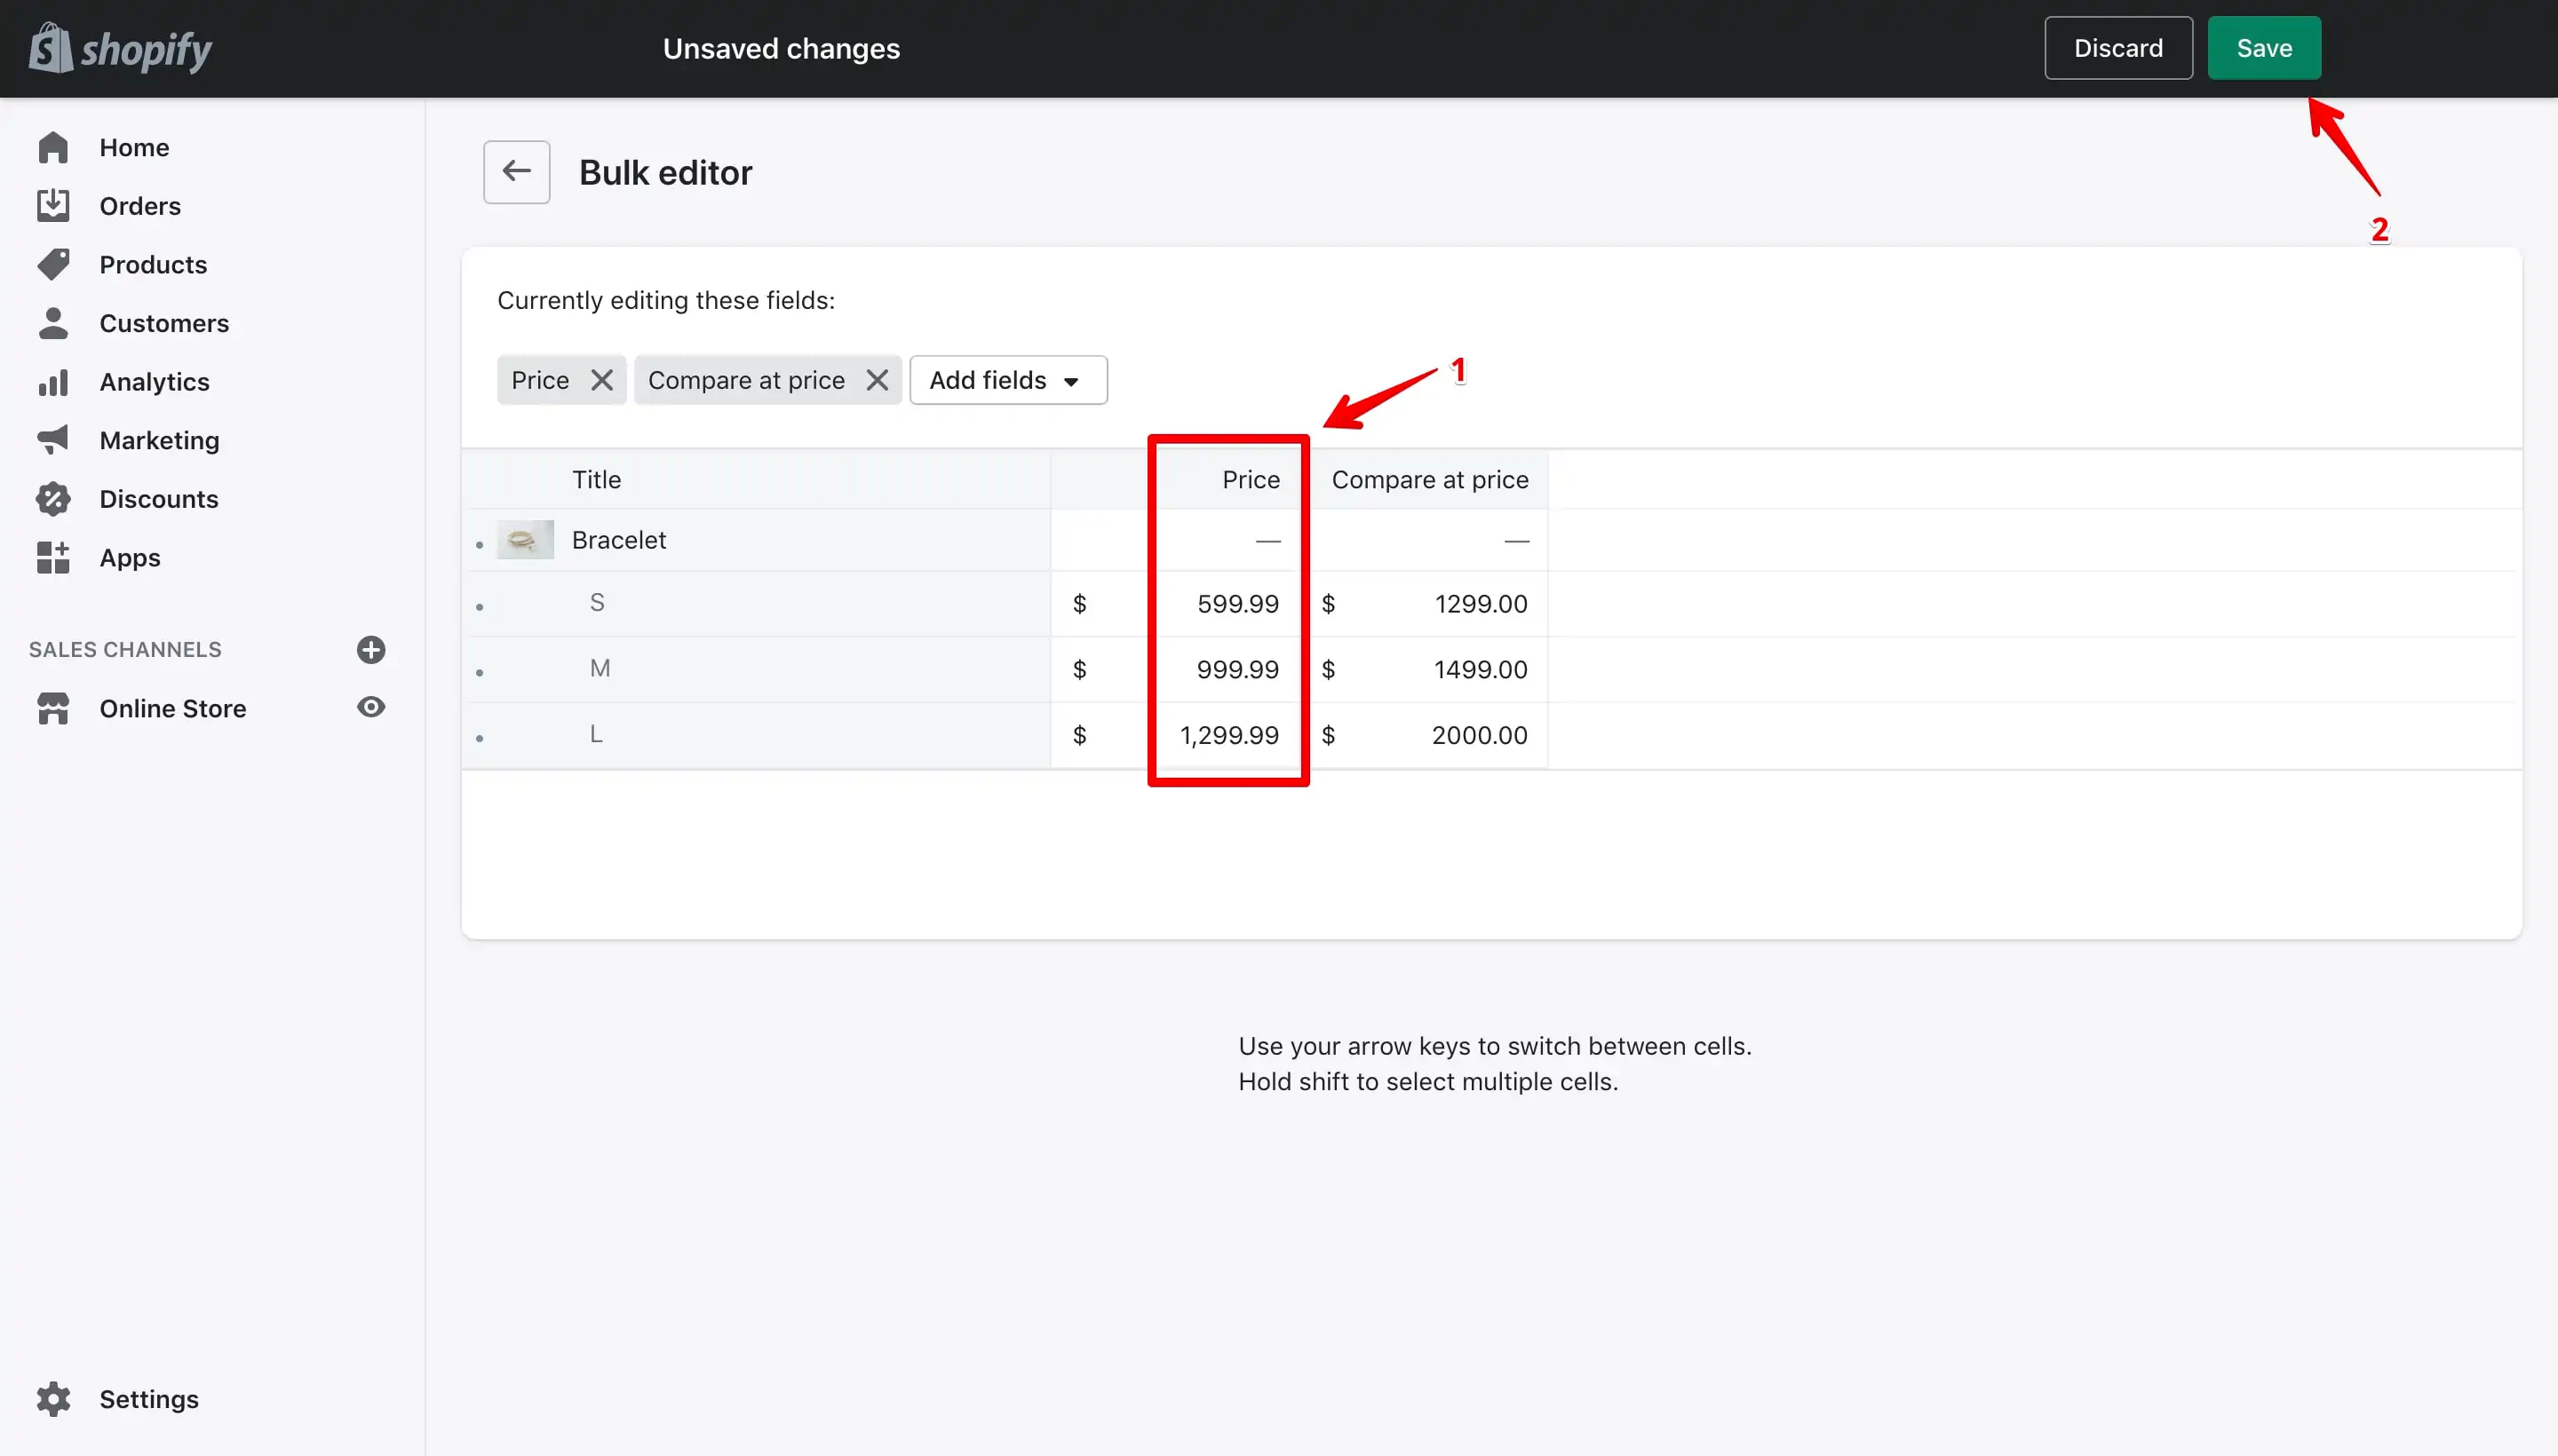
Task: Select the L variant row label
Action: (596, 734)
